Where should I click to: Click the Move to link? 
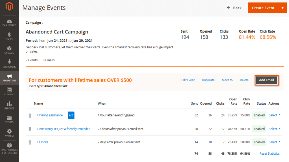pyautogui.click(x=227, y=80)
